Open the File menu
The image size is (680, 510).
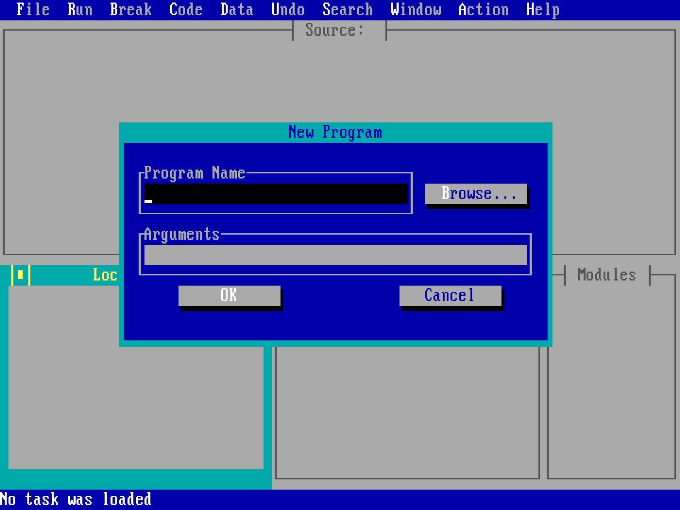click(34, 9)
